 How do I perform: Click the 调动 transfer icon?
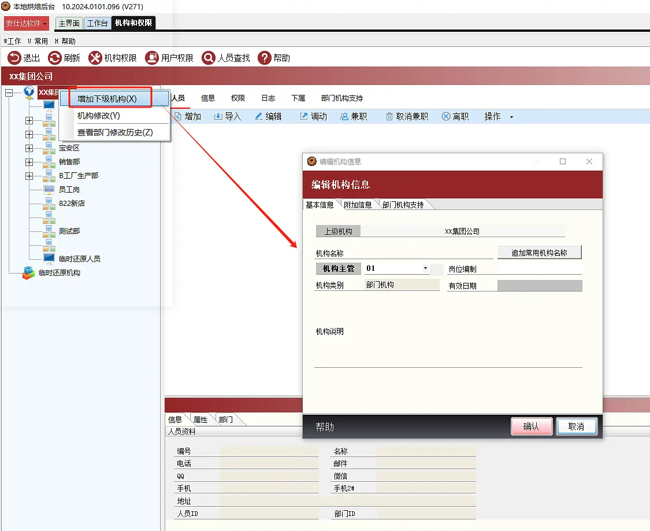pyautogui.click(x=304, y=117)
